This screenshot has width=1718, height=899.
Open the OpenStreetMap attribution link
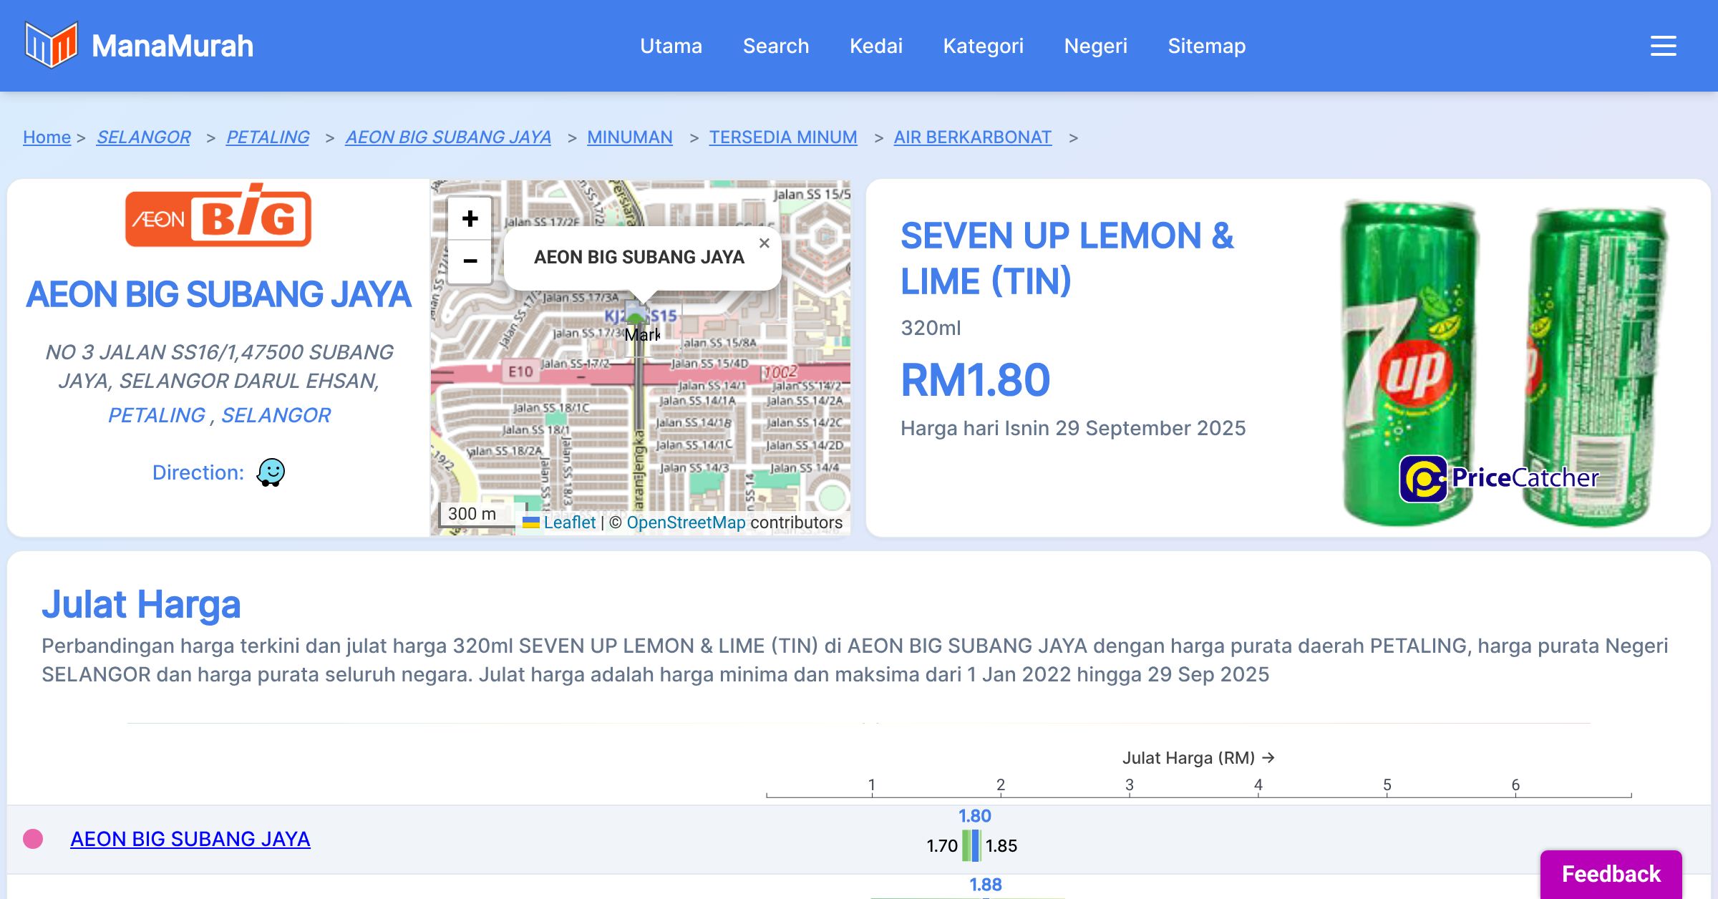coord(686,523)
